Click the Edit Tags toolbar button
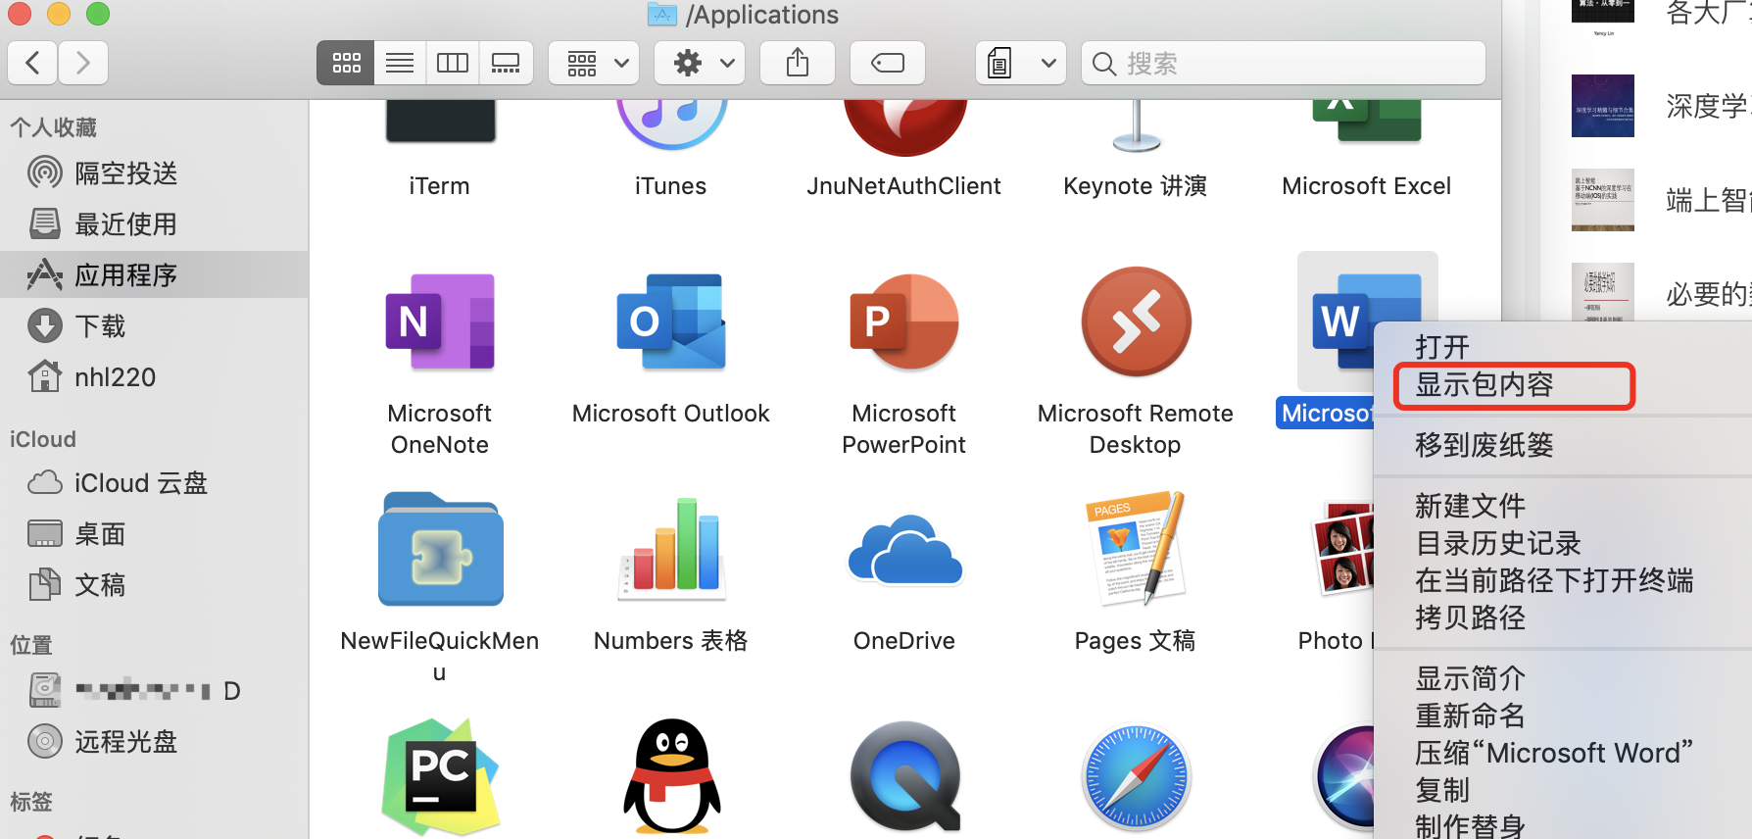The width and height of the screenshot is (1752, 839). tap(888, 64)
